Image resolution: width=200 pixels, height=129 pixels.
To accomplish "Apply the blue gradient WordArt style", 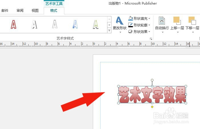I will click(75, 24).
